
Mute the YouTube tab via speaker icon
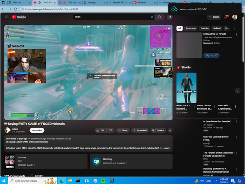click(x=39, y=3)
